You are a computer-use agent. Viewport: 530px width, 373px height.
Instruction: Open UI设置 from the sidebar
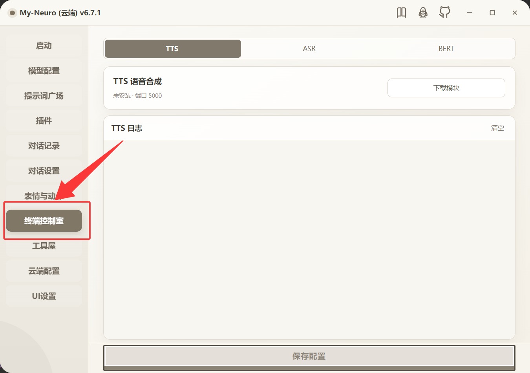[x=44, y=296]
